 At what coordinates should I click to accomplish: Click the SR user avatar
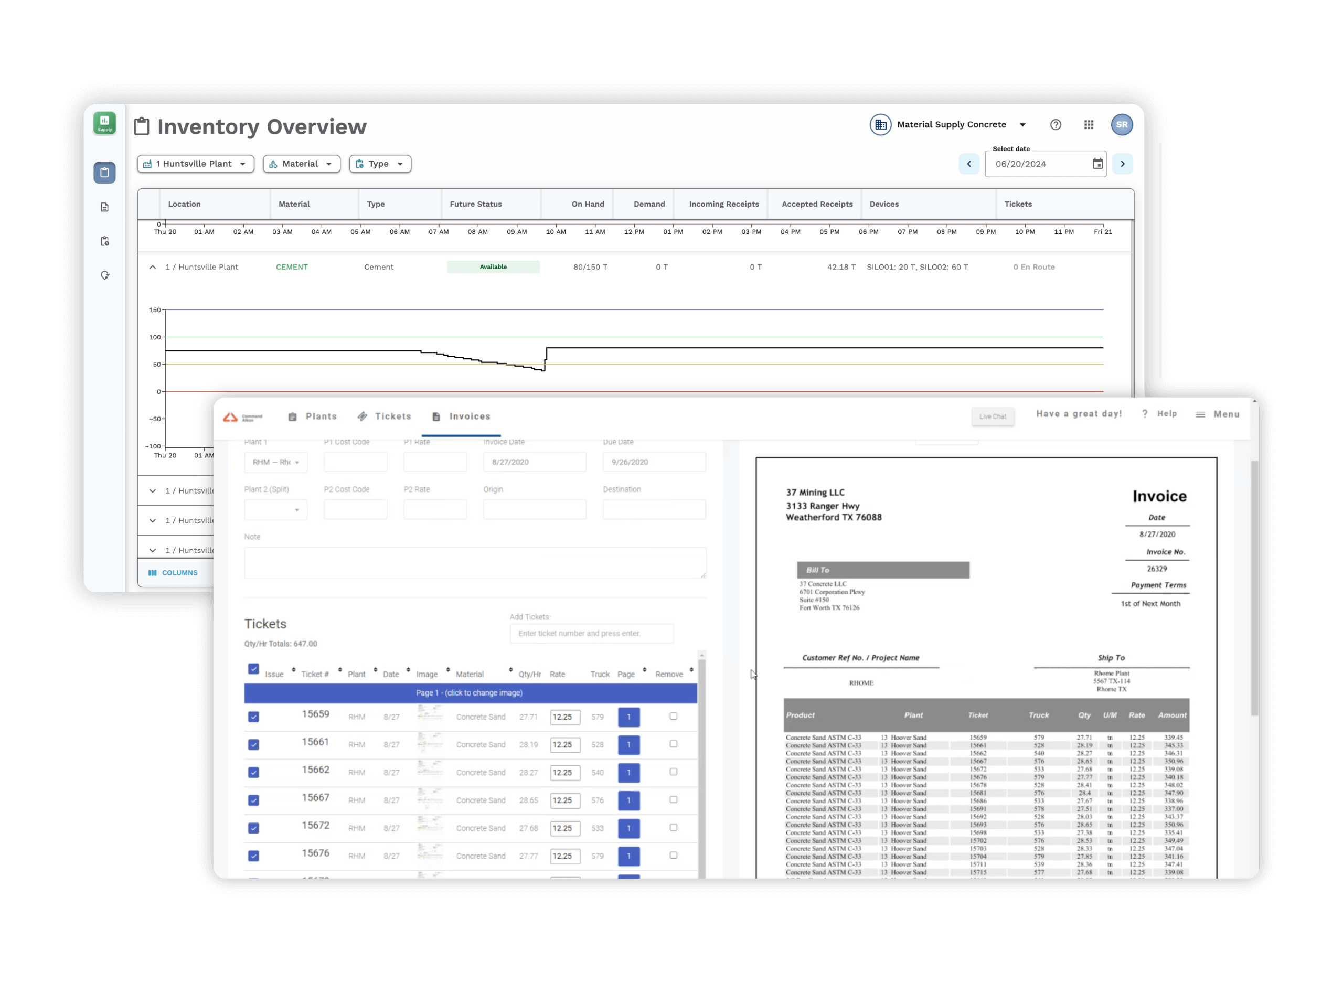1122,124
